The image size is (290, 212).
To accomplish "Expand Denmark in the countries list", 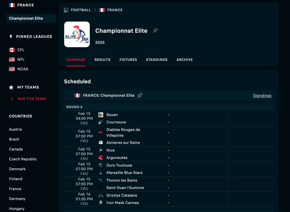I will tap(17, 169).
